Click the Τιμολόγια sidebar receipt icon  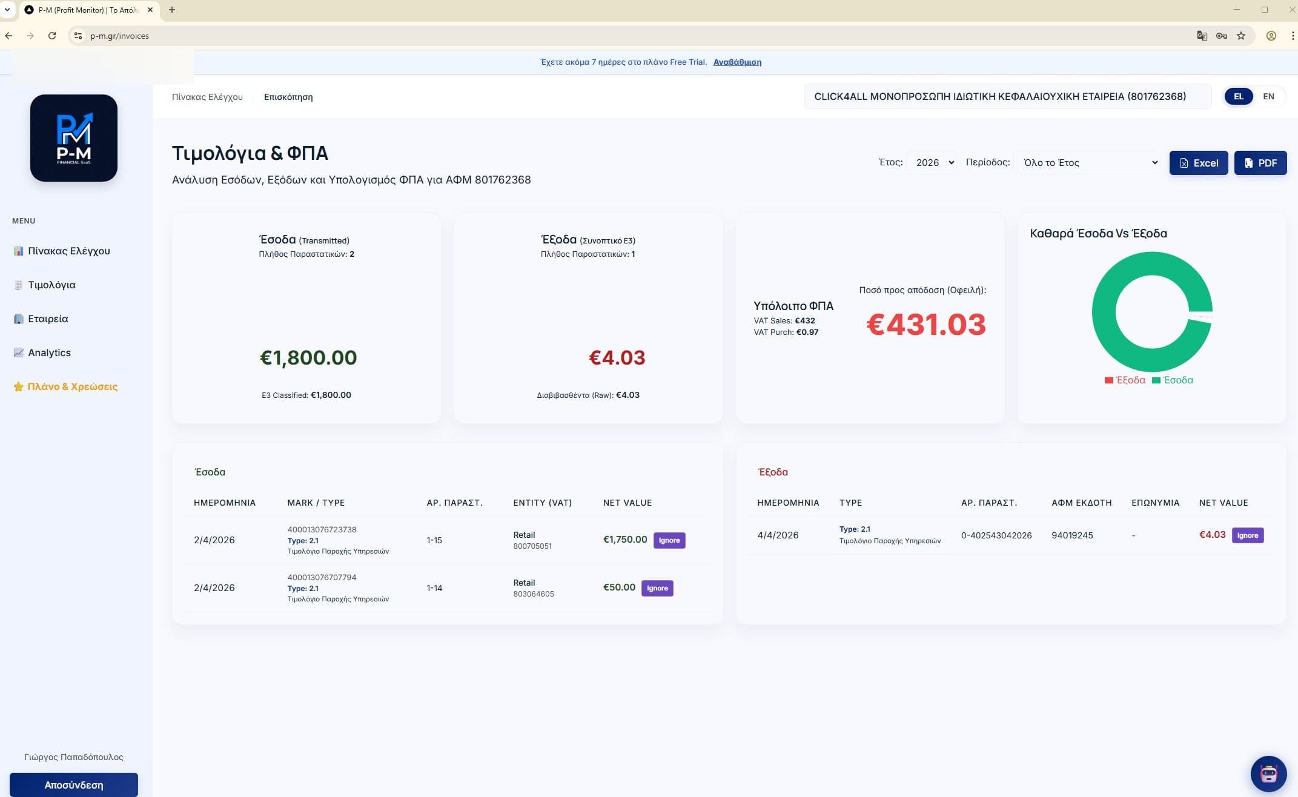click(19, 285)
